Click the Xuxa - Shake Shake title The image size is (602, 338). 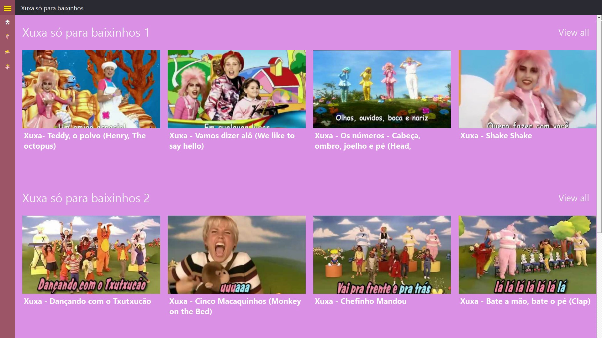pyautogui.click(x=496, y=136)
